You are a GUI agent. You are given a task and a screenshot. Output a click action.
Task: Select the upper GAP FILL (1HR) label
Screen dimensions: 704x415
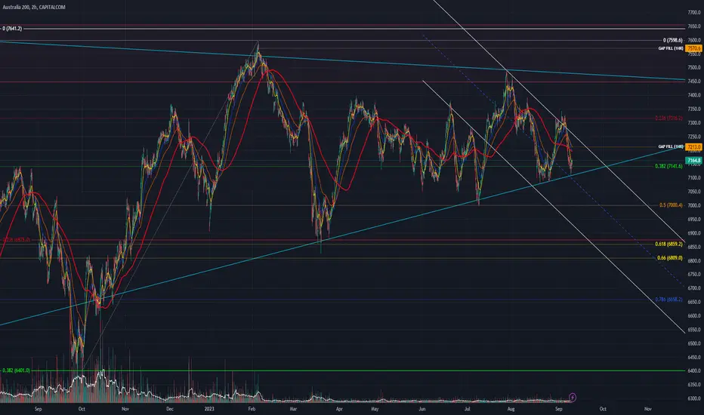[671, 48]
